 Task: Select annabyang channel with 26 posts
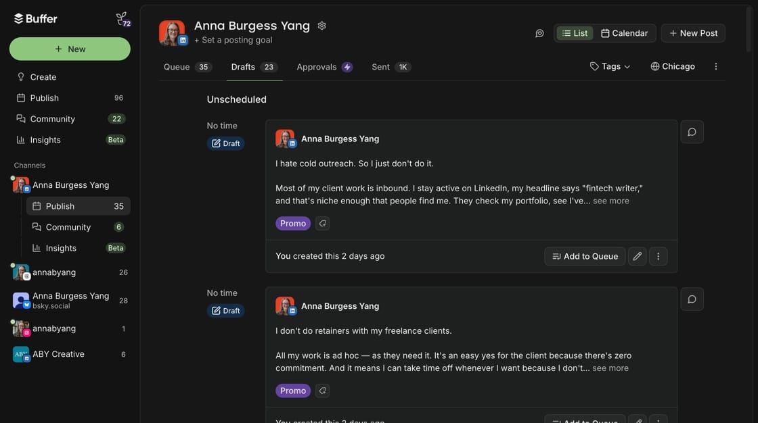pyautogui.click(x=70, y=272)
